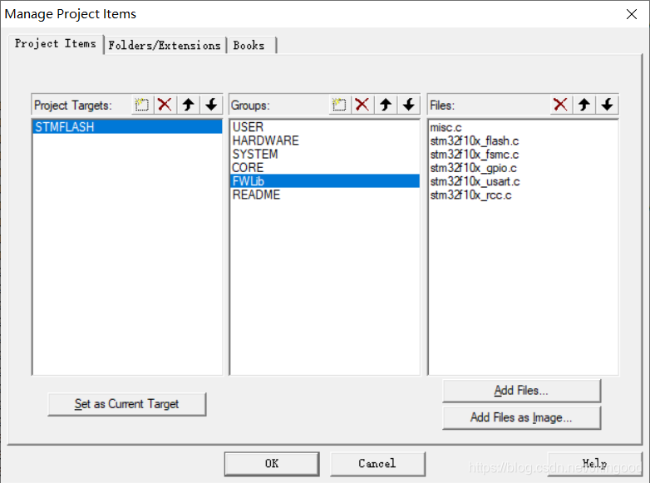Screen dimensions: 650x483
Task: Move the selected group up
Action: (x=386, y=105)
